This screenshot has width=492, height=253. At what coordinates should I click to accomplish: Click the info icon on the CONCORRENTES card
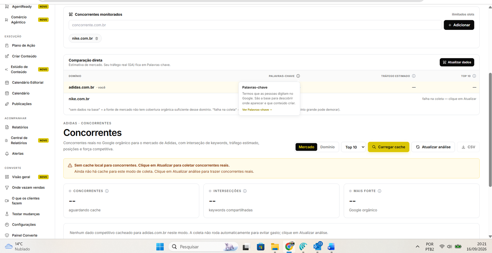tap(107, 191)
